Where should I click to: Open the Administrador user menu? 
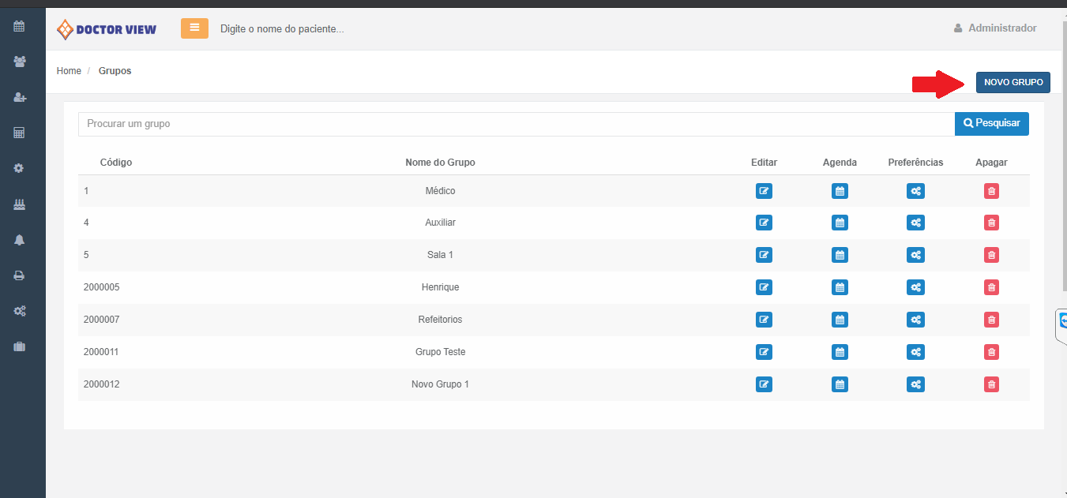(995, 28)
